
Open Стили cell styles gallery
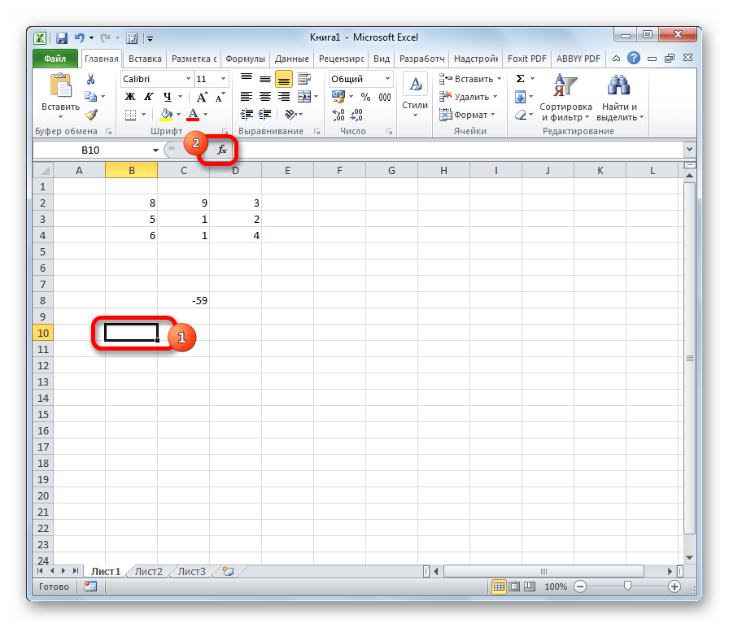415,95
